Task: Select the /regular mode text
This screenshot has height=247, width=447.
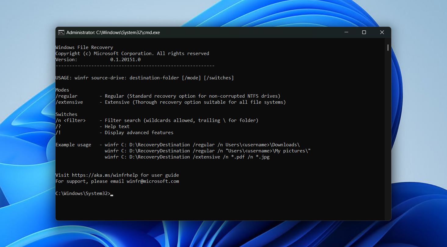Action: coord(67,96)
